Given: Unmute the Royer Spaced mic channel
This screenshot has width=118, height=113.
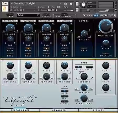Looking at the screenshot, I should [28, 48].
